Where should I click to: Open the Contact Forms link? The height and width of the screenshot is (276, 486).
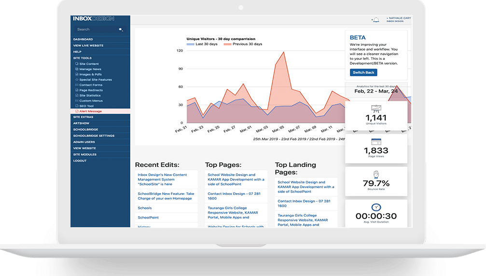click(x=91, y=85)
